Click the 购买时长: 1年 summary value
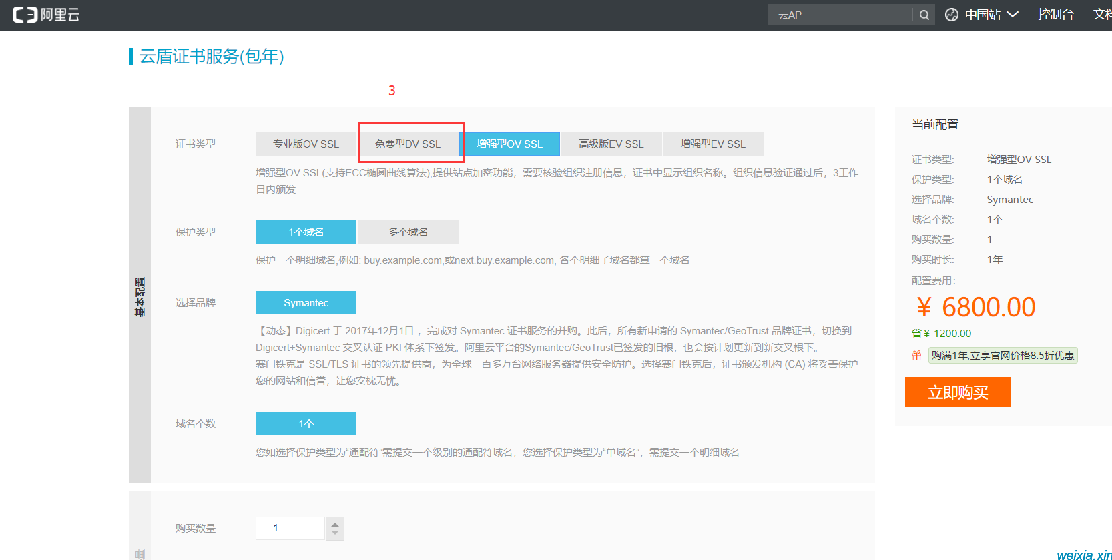Viewport: 1112px width, 560px height. point(995,259)
